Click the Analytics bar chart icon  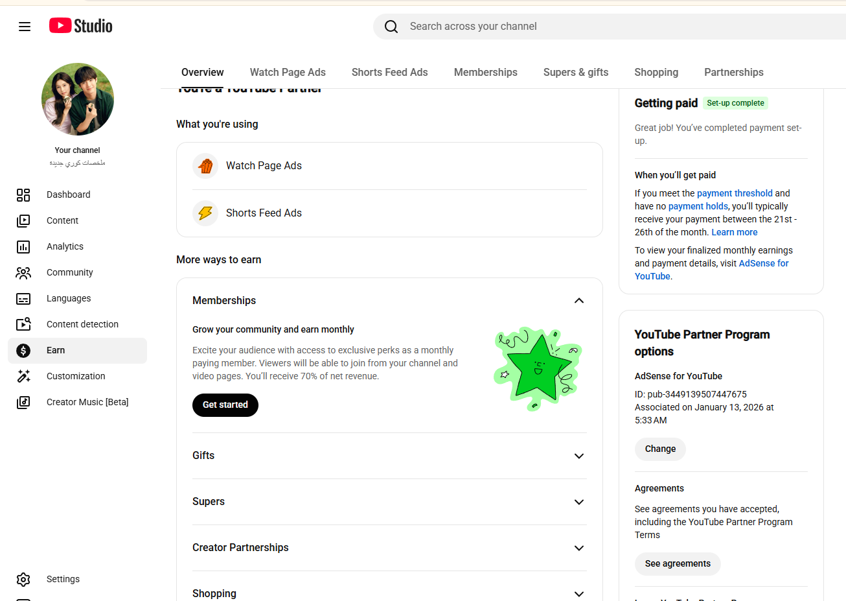(x=23, y=246)
